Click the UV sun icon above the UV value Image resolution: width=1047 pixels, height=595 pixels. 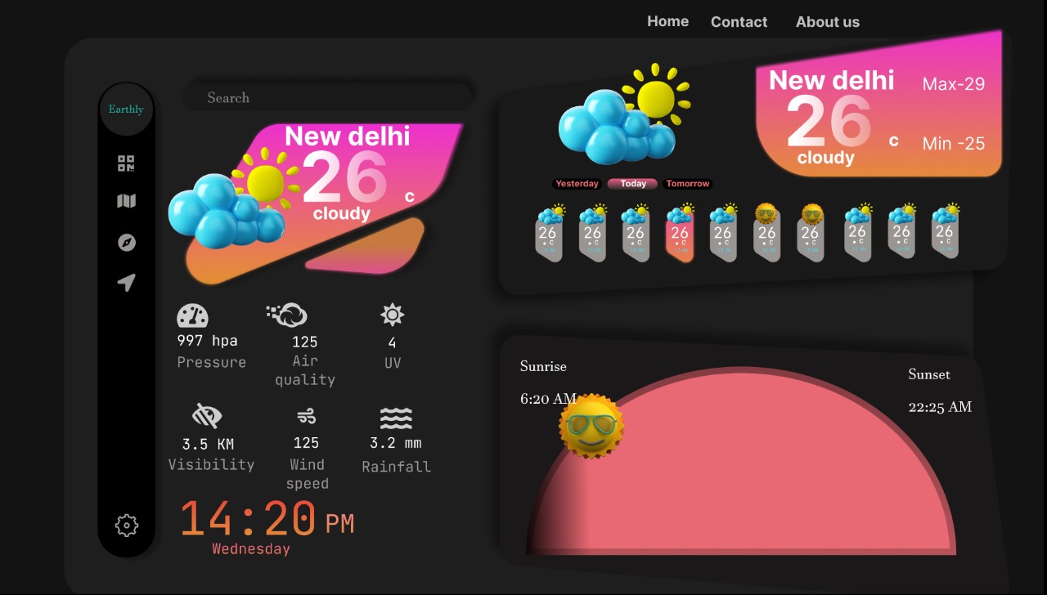pyautogui.click(x=392, y=314)
